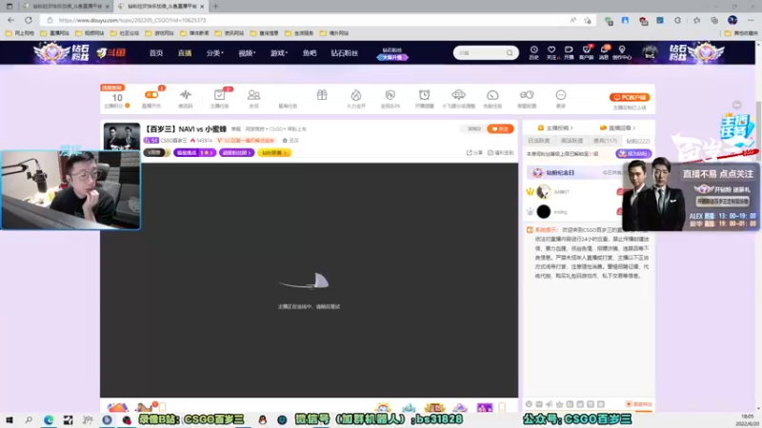The image size is (762, 428).
Task: Click the headset settings icon
Action: tap(527, 94)
